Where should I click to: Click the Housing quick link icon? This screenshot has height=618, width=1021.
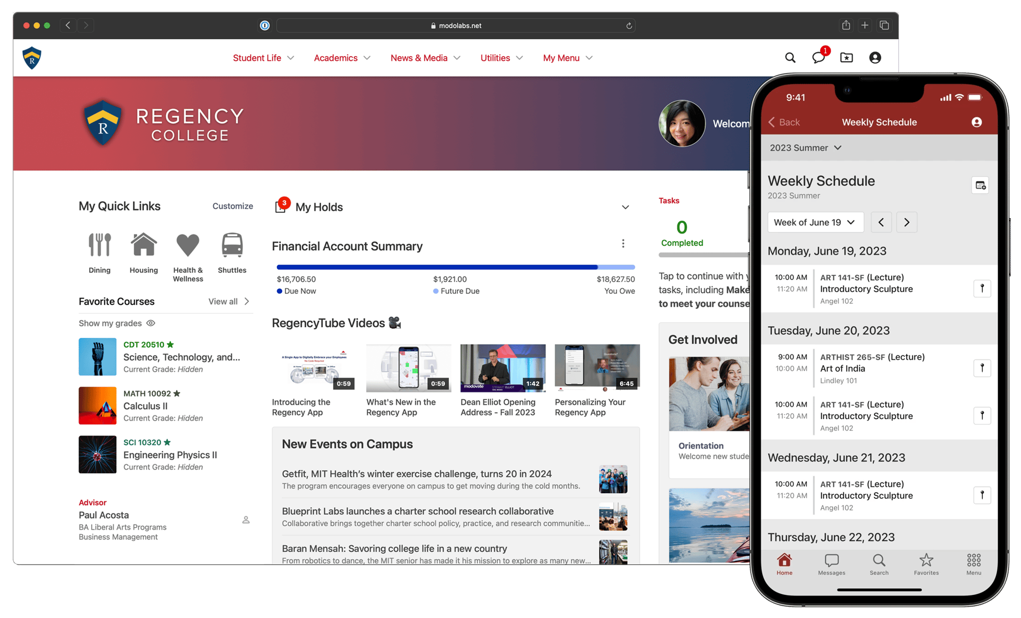143,245
